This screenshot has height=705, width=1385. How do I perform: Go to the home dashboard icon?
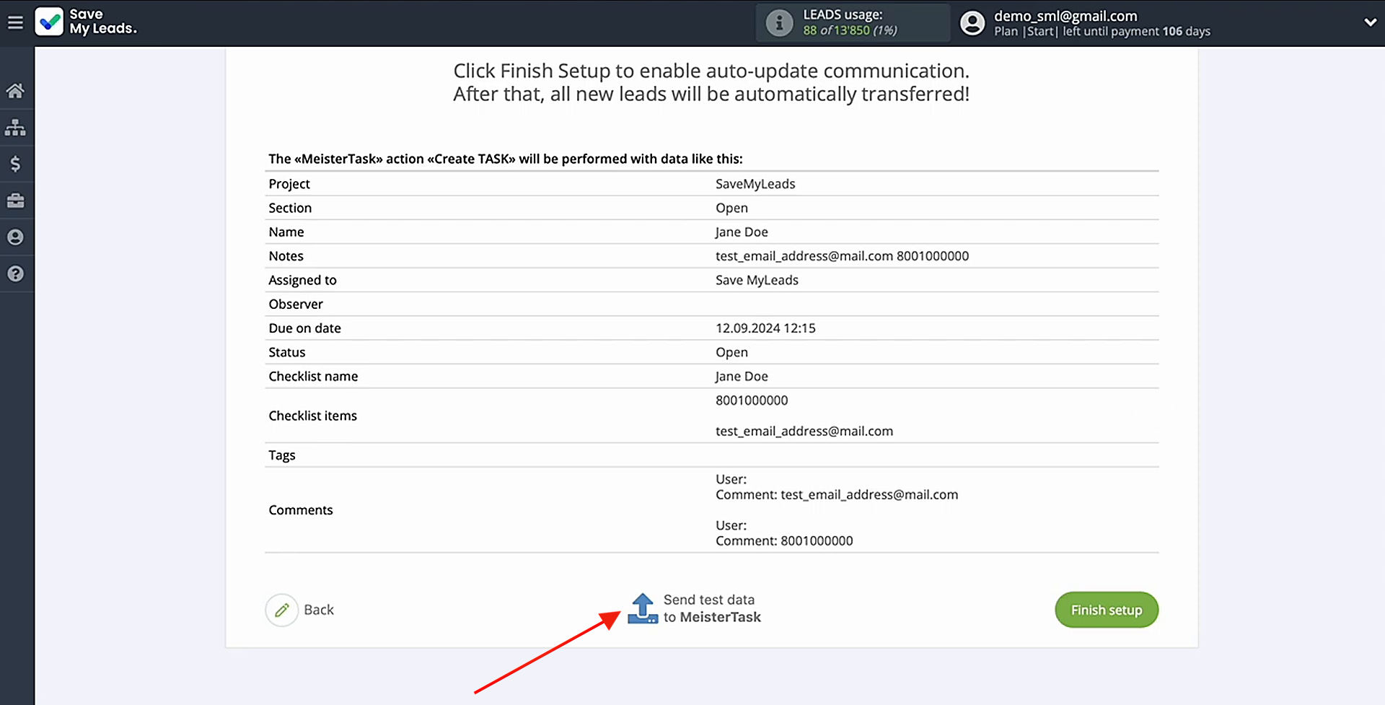[15, 91]
